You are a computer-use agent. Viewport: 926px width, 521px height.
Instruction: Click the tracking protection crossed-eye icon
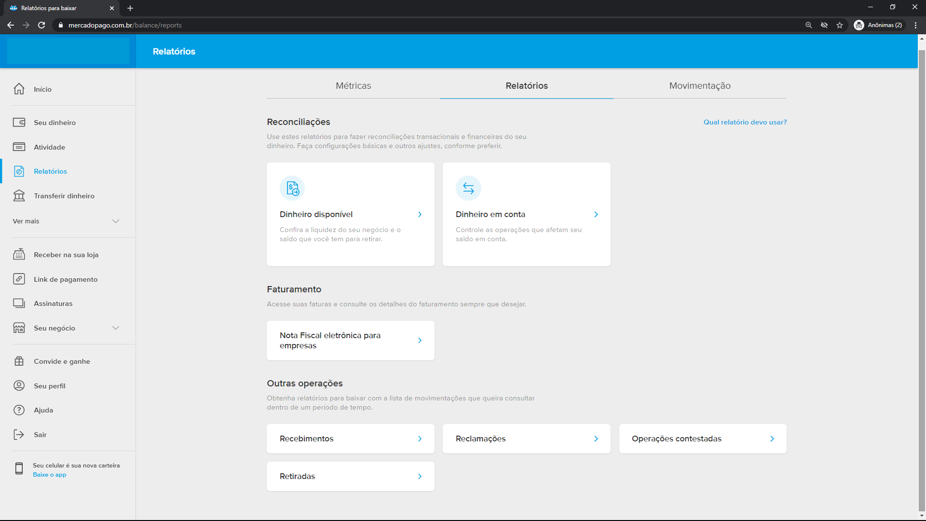[824, 25]
